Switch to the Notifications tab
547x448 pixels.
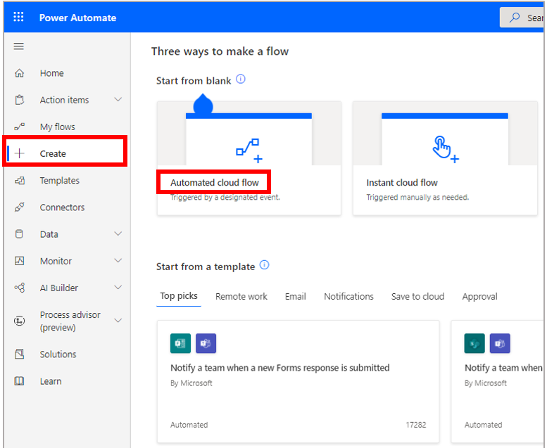click(x=349, y=296)
